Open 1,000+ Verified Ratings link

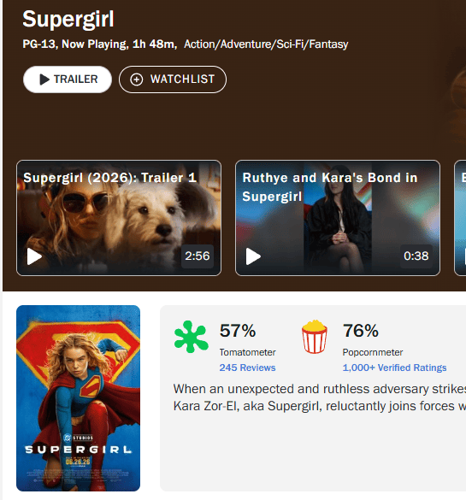[x=394, y=368]
